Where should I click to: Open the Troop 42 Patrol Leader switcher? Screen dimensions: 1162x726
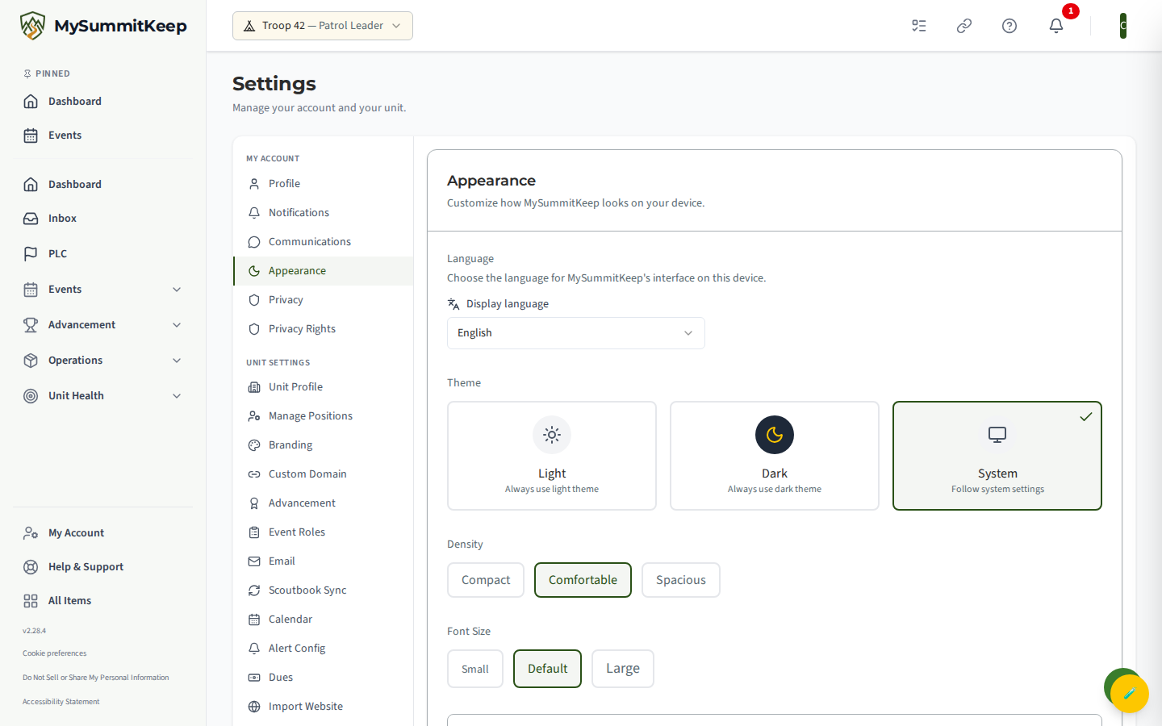coord(323,26)
